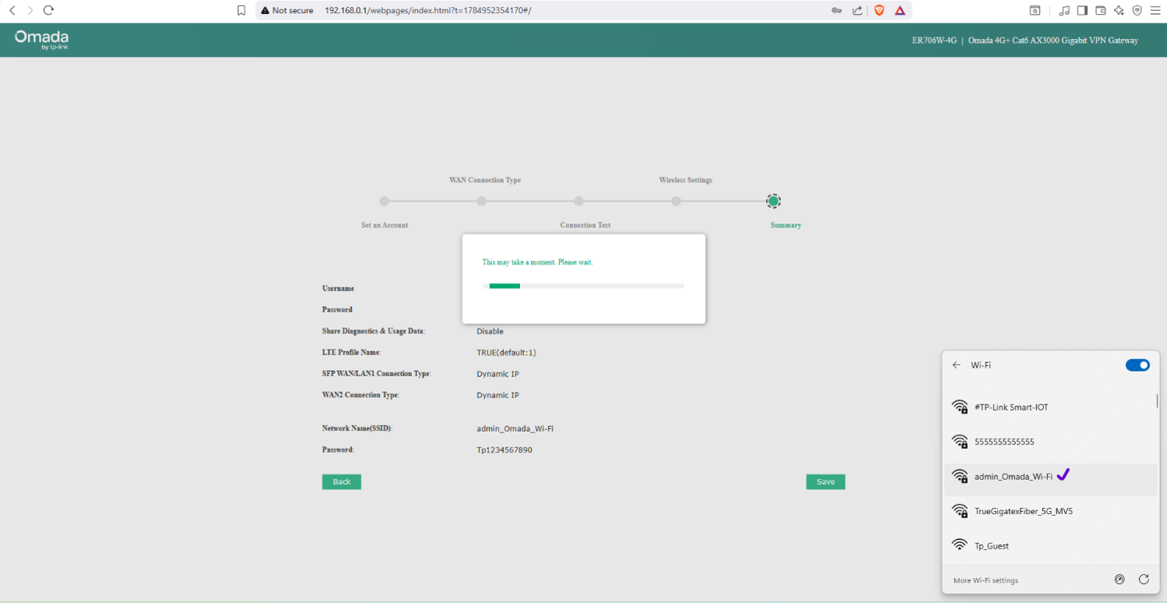
Task: Click the Back button
Action: click(x=342, y=481)
